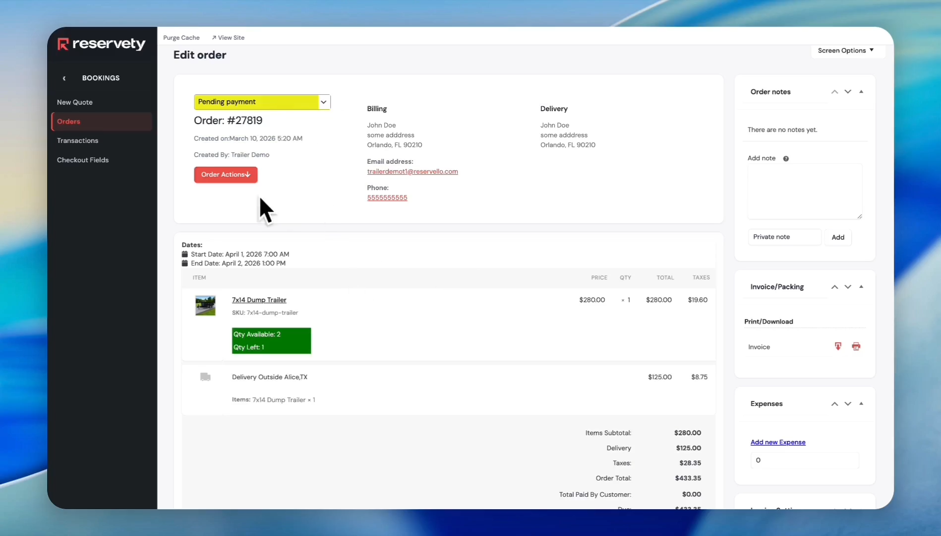Click the item price $280.00 cell
This screenshot has width=941, height=536.
(592, 300)
